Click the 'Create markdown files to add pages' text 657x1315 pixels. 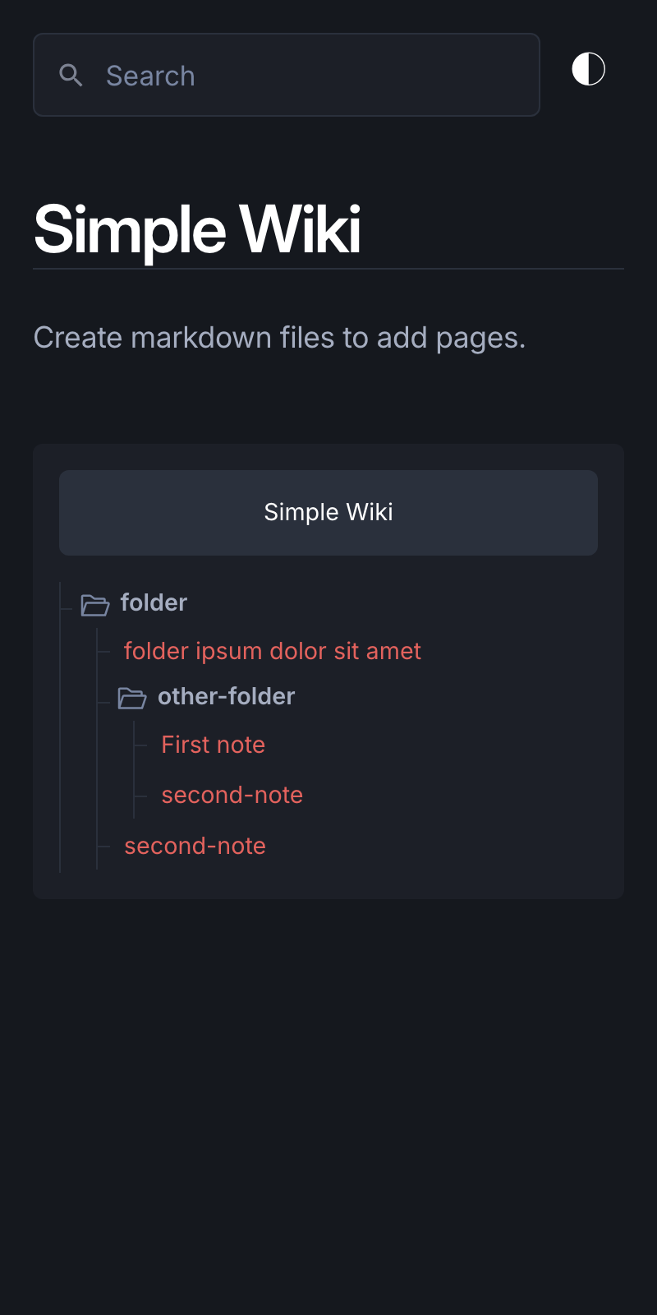pos(279,338)
